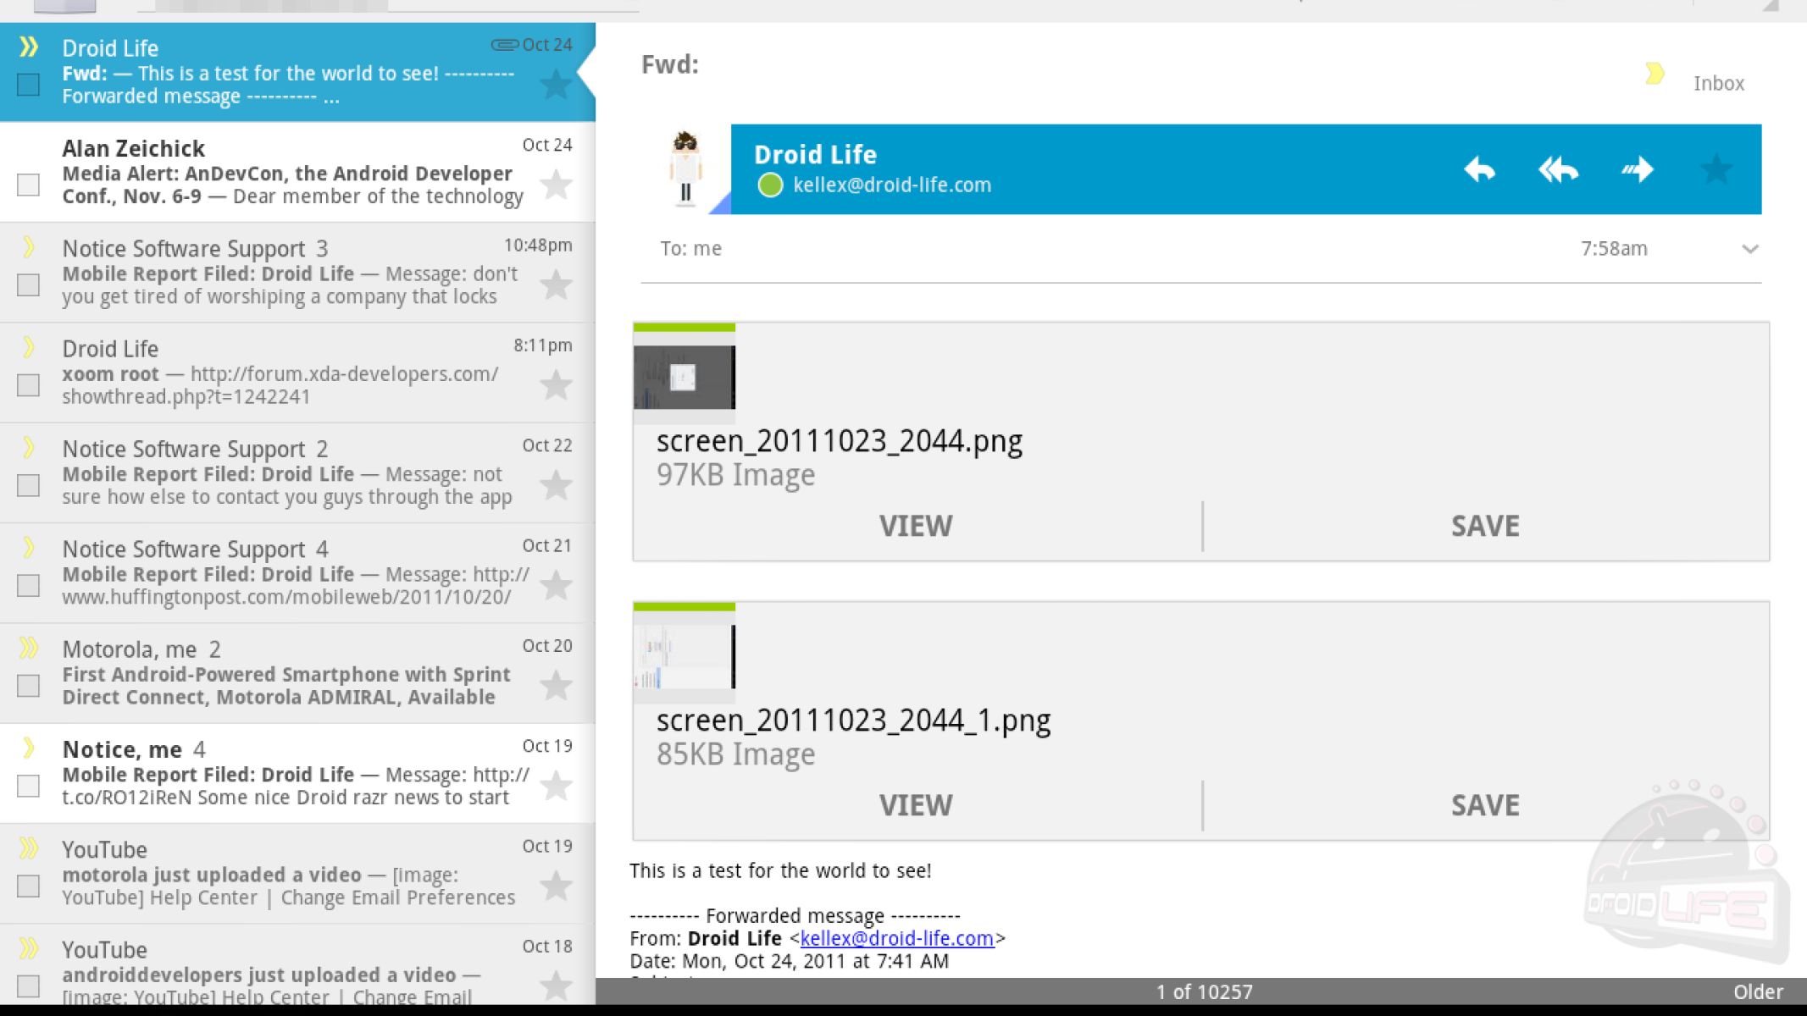The image size is (1807, 1016).
Task: View screen_20111023_2044.png attachment
Action: coord(916,526)
